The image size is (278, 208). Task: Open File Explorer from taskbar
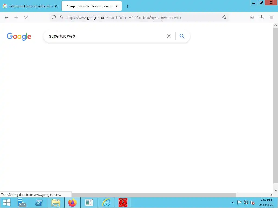pyautogui.click(x=56, y=203)
